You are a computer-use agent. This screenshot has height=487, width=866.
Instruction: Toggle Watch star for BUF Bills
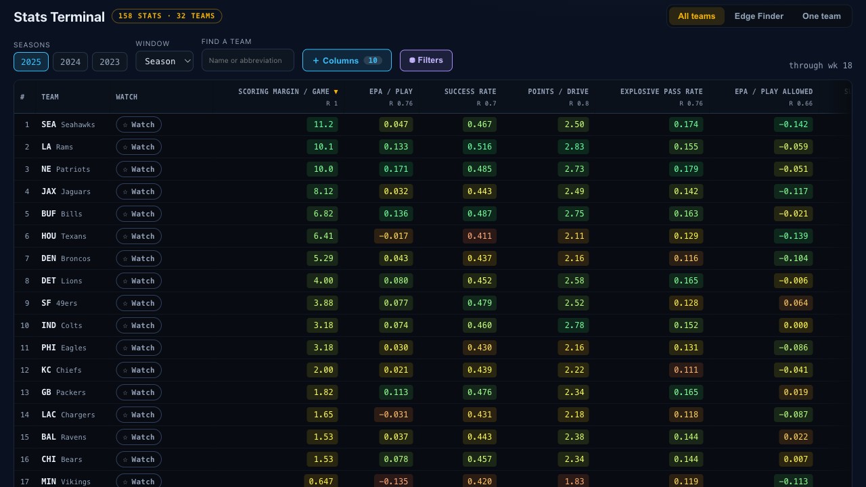point(139,214)
